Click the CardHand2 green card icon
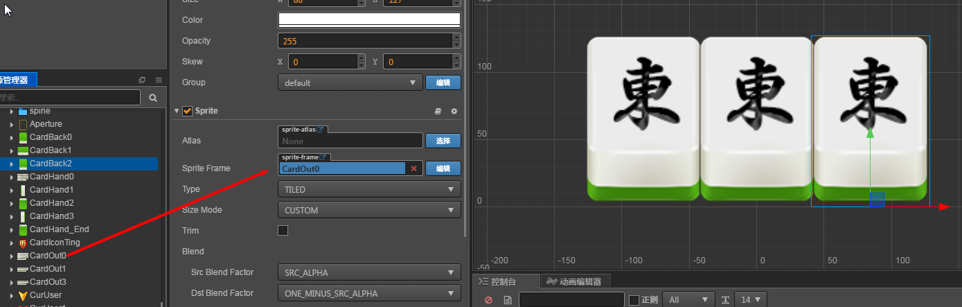Viewport: 962px width, 307px height. pos(23,203)
